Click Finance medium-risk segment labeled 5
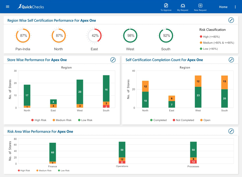 coord(53,163)
